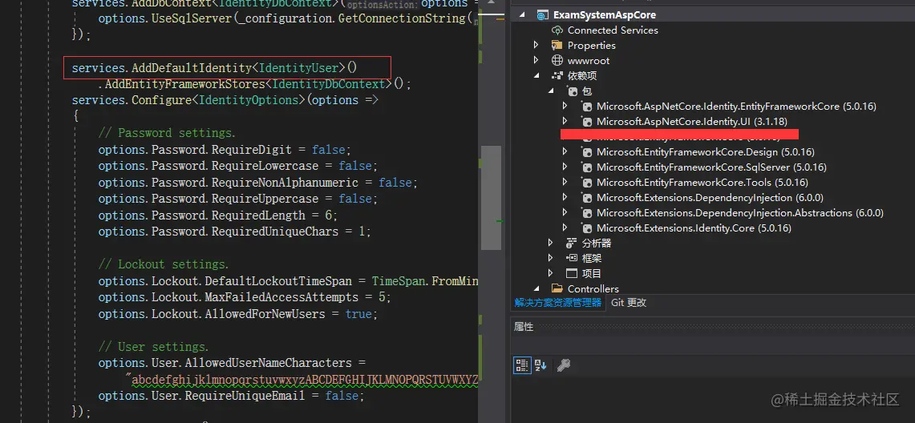Screen dimensions: 915x423
Task: Switch properties to categorized view
Action: point(522,365)
